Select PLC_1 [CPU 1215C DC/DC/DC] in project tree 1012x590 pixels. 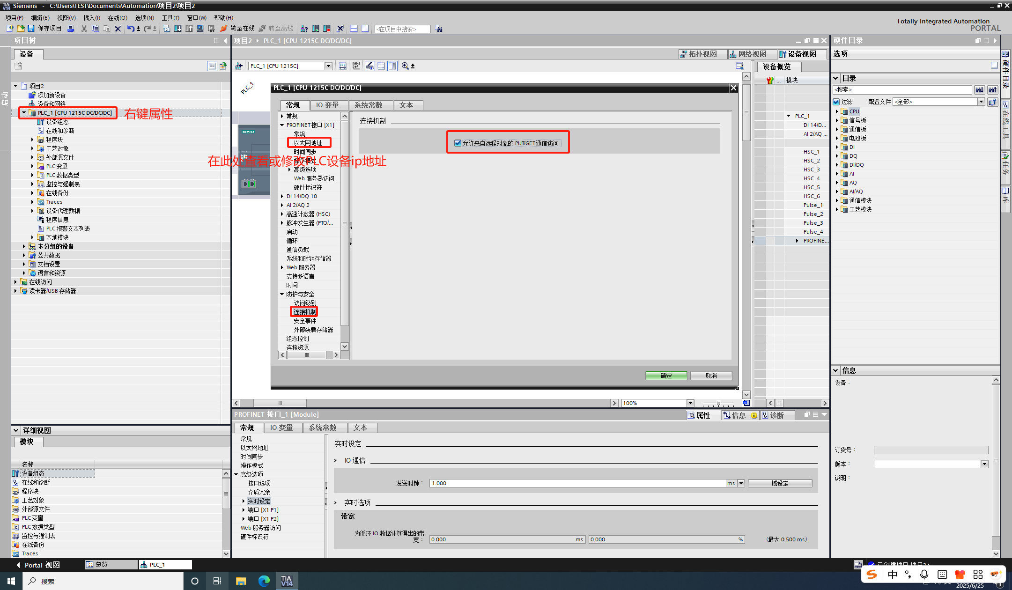pyautogui.click(x=75, y=113)
